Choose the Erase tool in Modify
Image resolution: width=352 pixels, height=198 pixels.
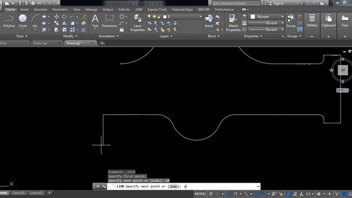tap(84, 17)
